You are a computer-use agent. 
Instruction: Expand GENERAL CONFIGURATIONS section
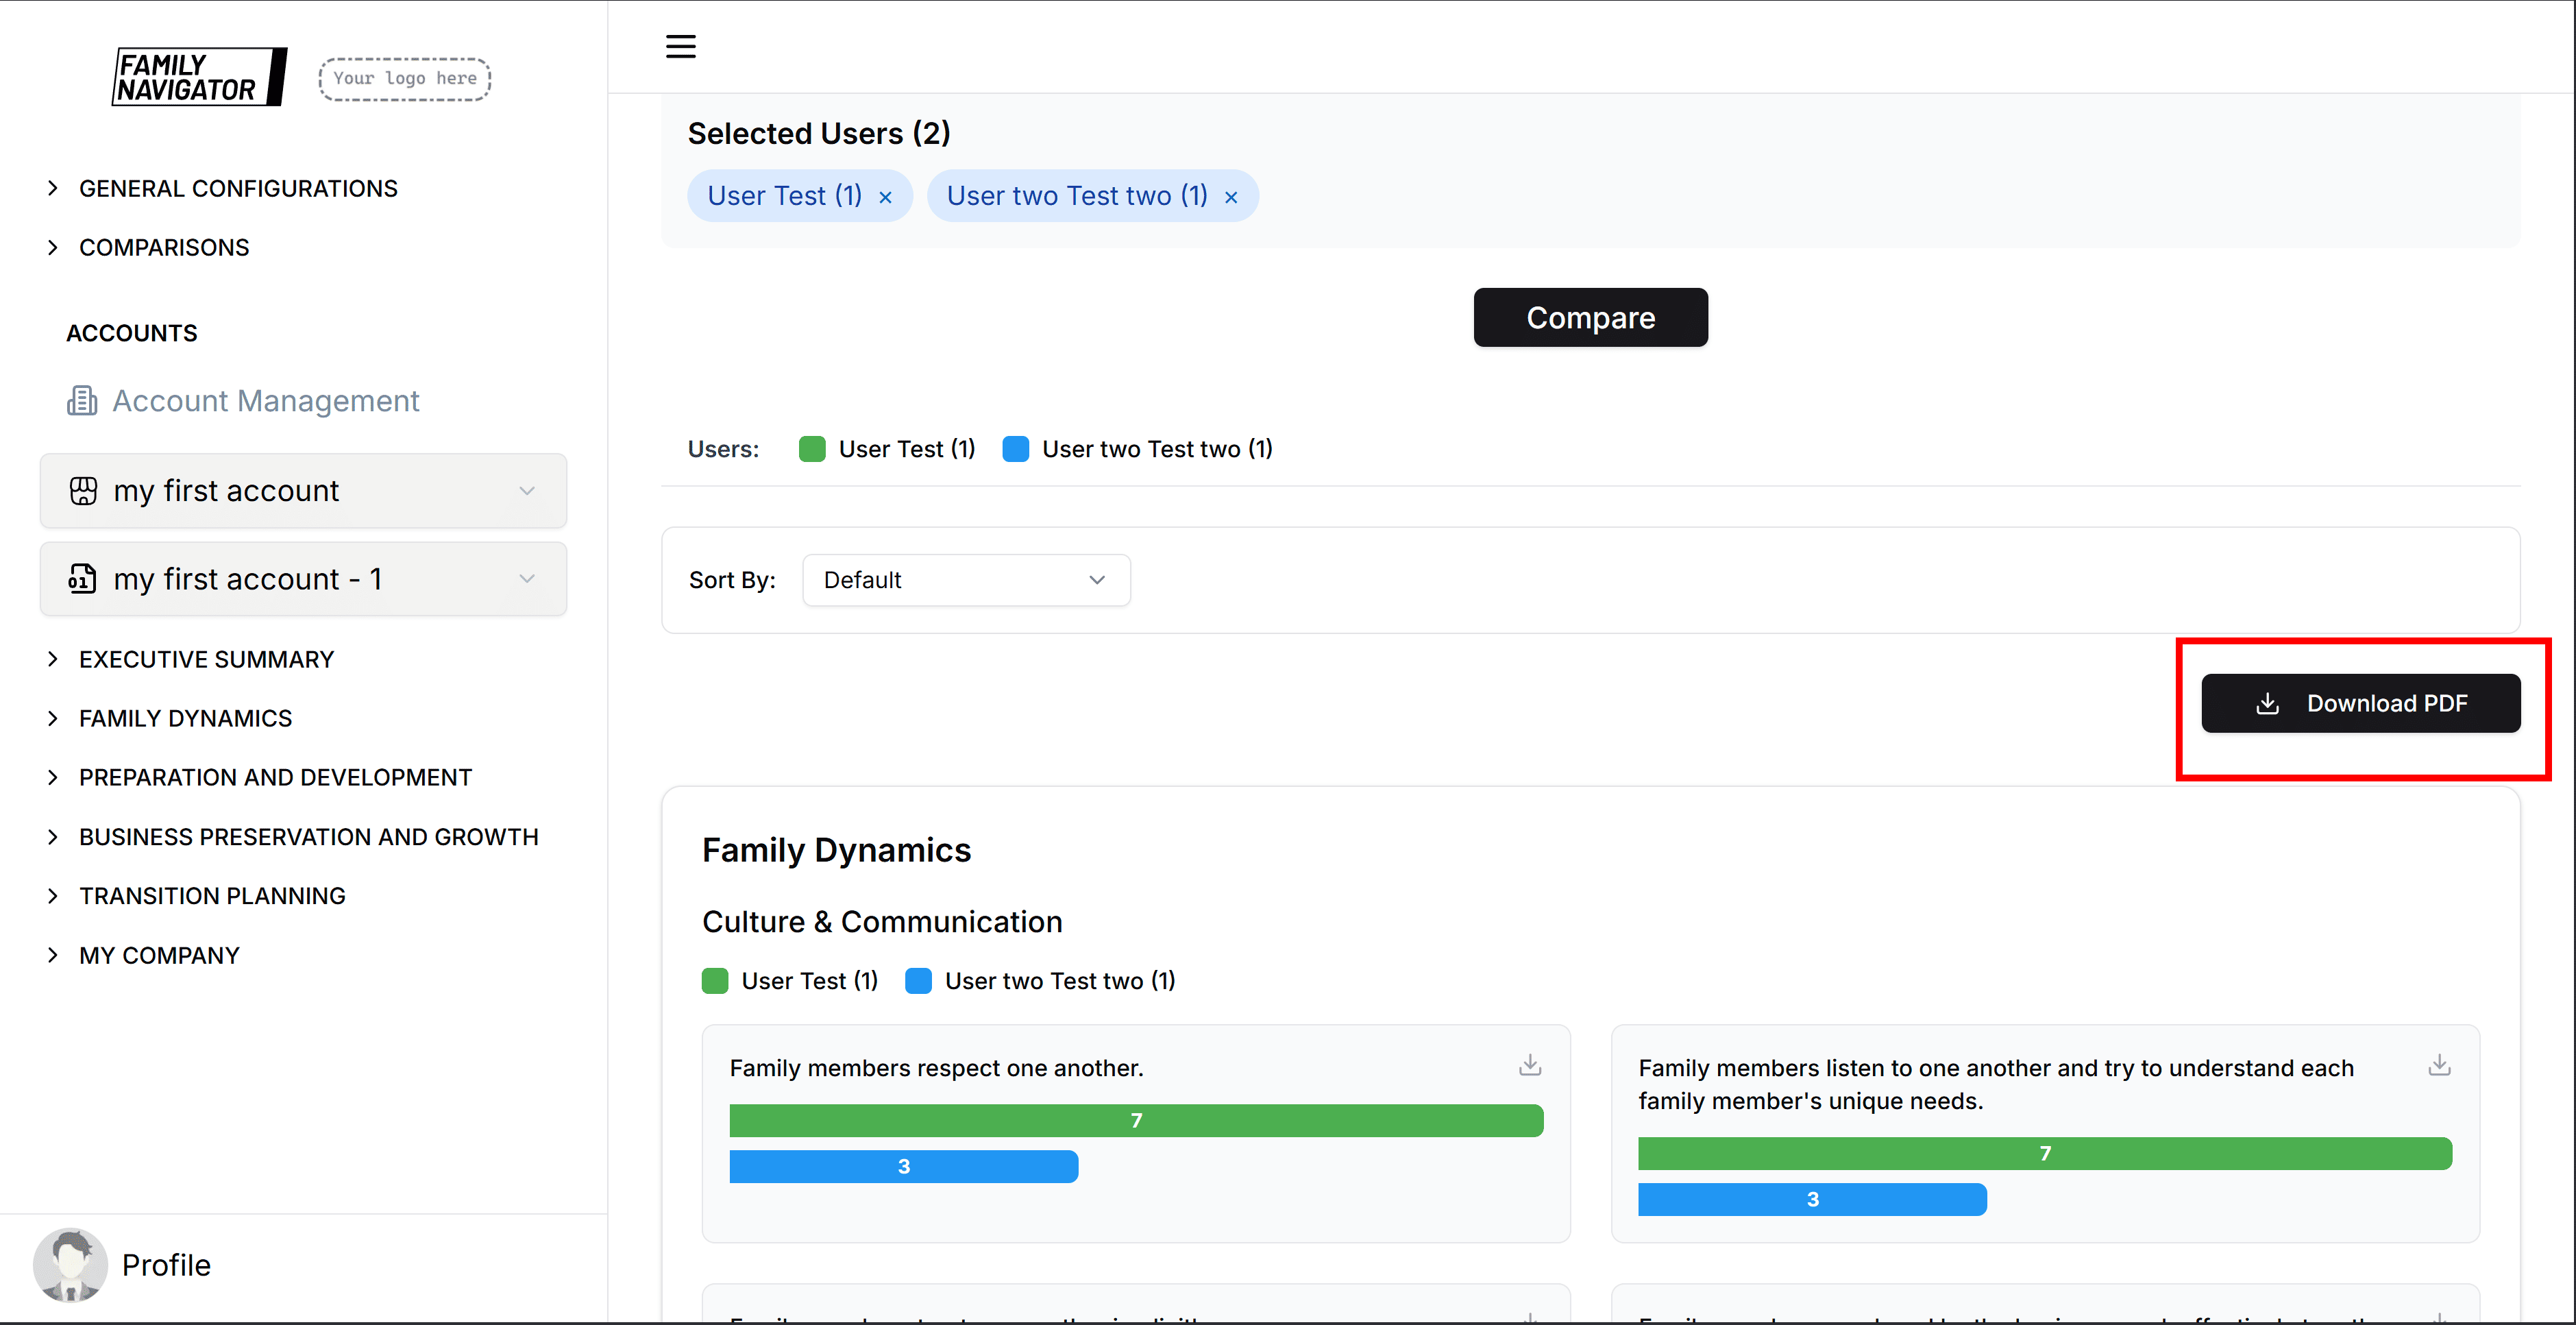[238, 189]
